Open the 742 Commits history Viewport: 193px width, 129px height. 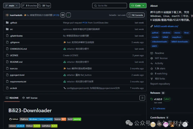[136, 15]
